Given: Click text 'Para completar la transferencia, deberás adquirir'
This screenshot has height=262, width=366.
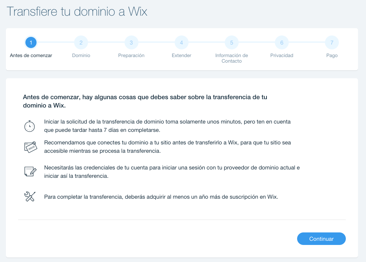Looking at the screenshot, I should click(x=161, y=197).
